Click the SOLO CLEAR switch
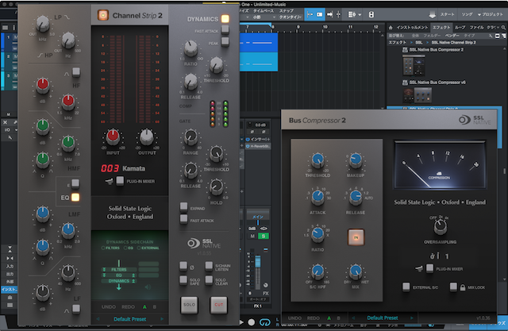508x331 pixels. click(x=209, y=280)
